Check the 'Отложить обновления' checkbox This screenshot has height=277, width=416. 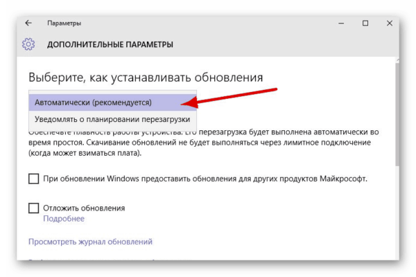34,208
